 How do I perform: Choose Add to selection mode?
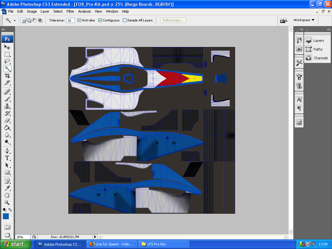pos(29,20)
